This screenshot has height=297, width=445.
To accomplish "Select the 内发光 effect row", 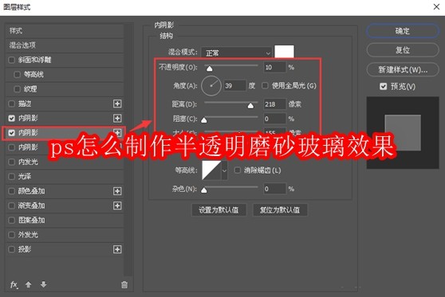I will click(65, 162).
